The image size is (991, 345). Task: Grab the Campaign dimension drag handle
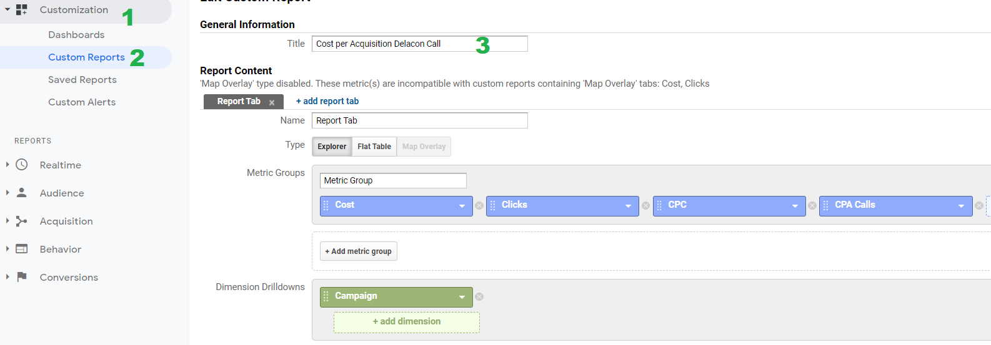pyautogui.click(x=326, y=296)
